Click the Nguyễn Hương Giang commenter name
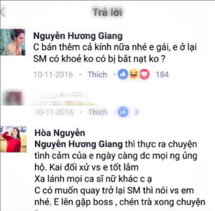 pyautogui.click(x=78, y=36)
